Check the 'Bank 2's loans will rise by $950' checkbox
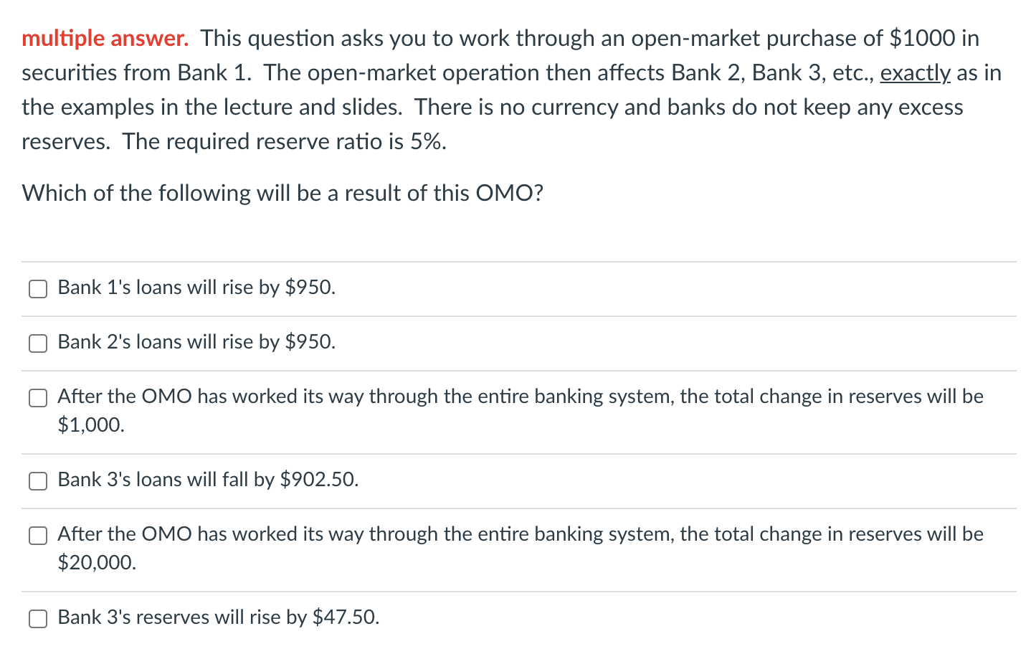The height and width of the screenshot is (654, 1031). (37, 343)
